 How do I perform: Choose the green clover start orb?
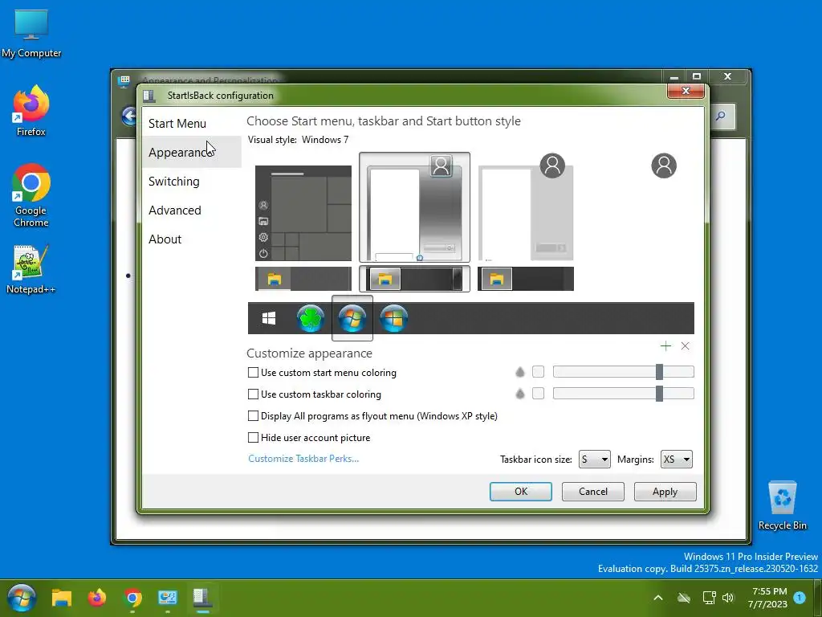(311, 318)
